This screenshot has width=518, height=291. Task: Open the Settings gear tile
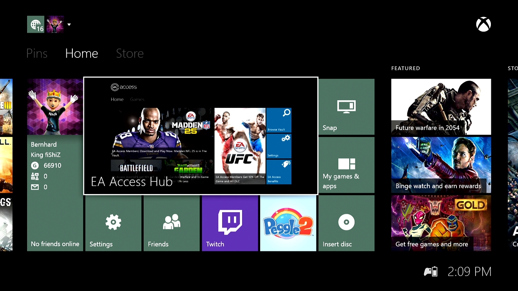click(113, 223)
